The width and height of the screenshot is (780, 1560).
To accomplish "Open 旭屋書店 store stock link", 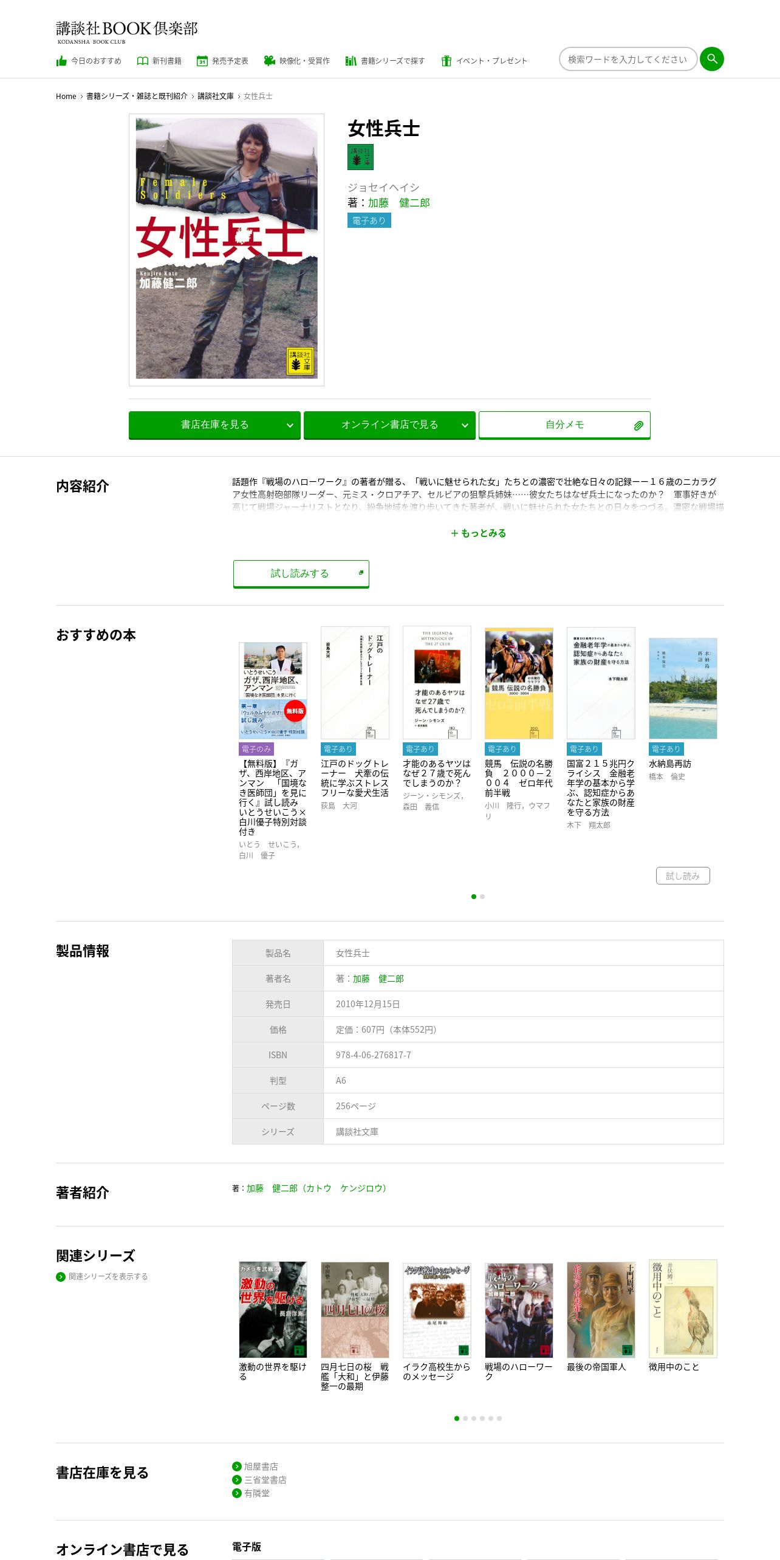I will (x=261, y=1466).
